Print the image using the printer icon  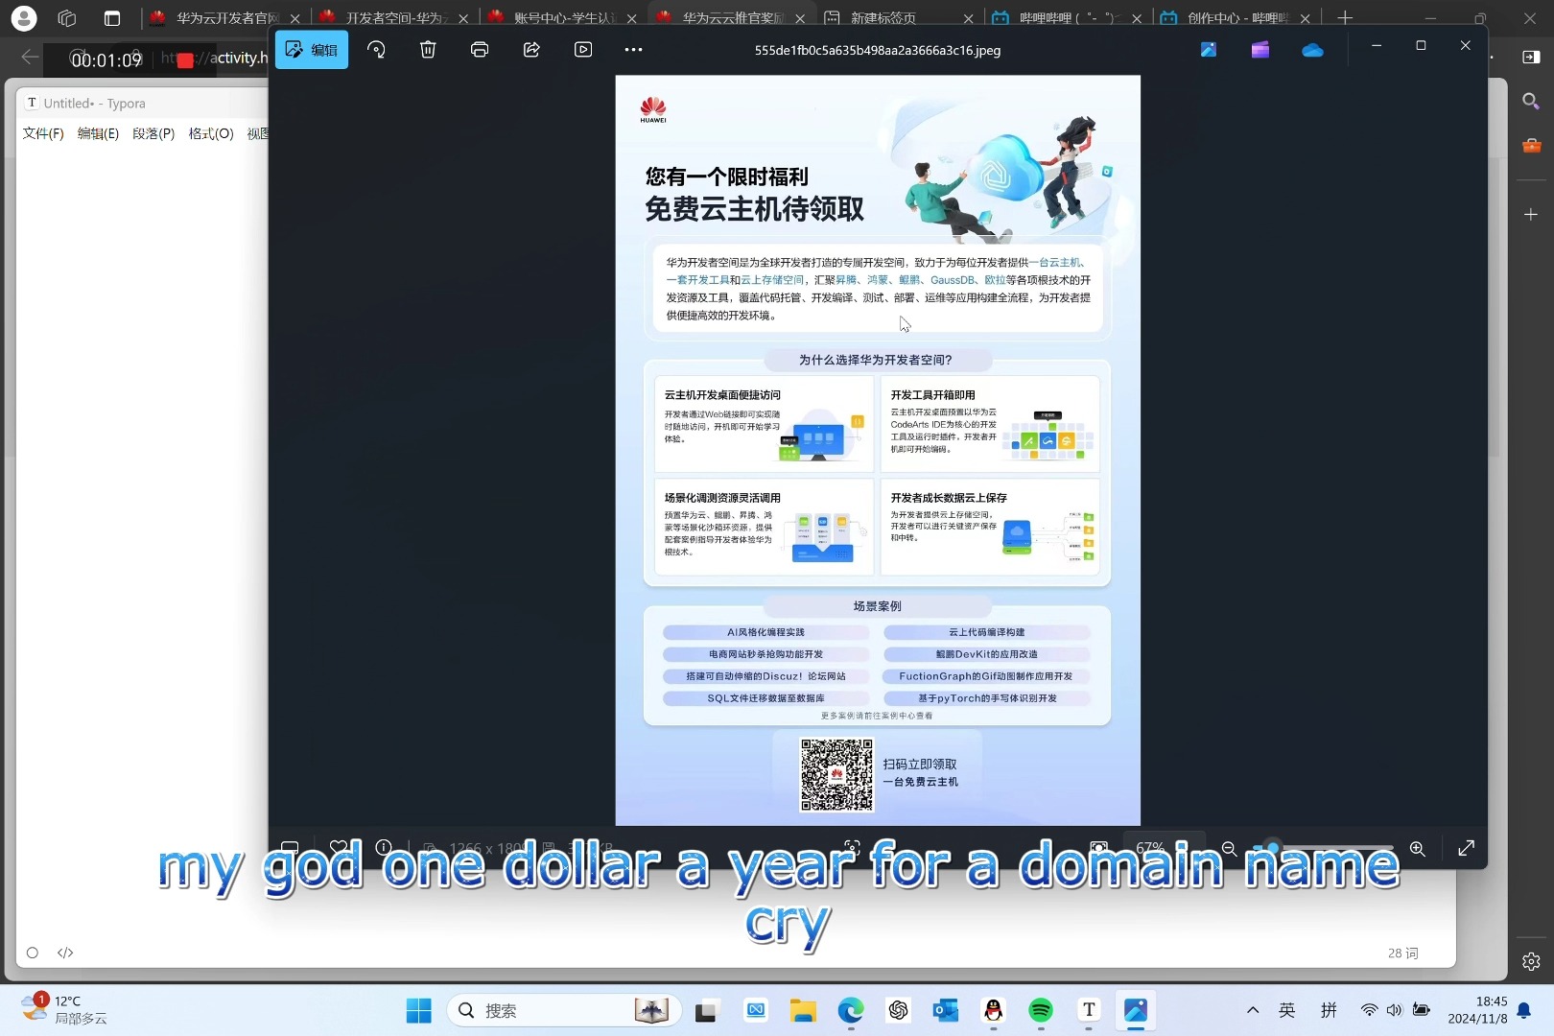tap(480, 50)
